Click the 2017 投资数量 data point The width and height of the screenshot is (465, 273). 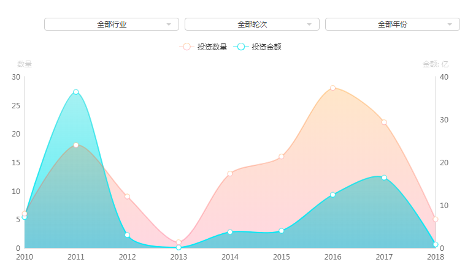click(384, 122)
